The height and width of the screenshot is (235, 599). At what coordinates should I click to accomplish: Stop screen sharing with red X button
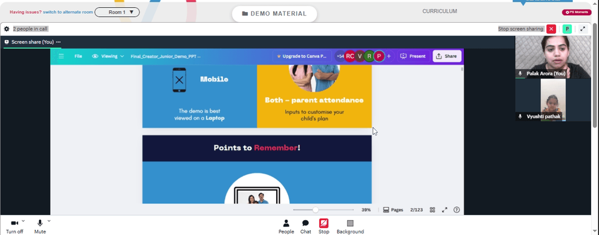551,29
